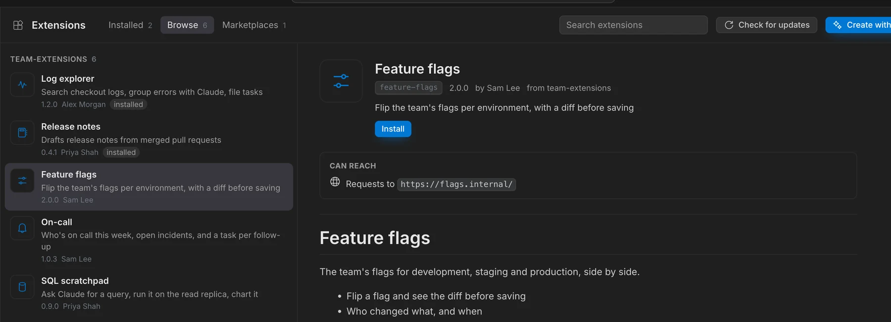Open the Marketplaces tab

pos(254,25)
